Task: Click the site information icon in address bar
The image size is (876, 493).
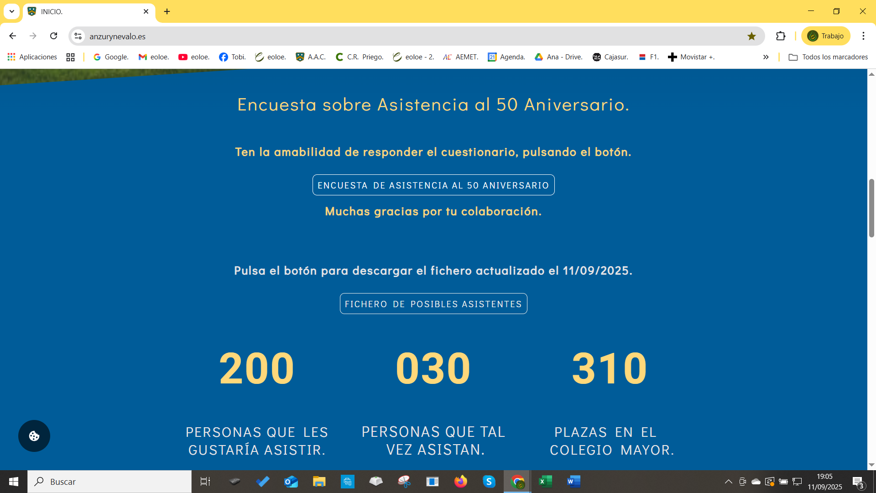Action: pos(78,36)
